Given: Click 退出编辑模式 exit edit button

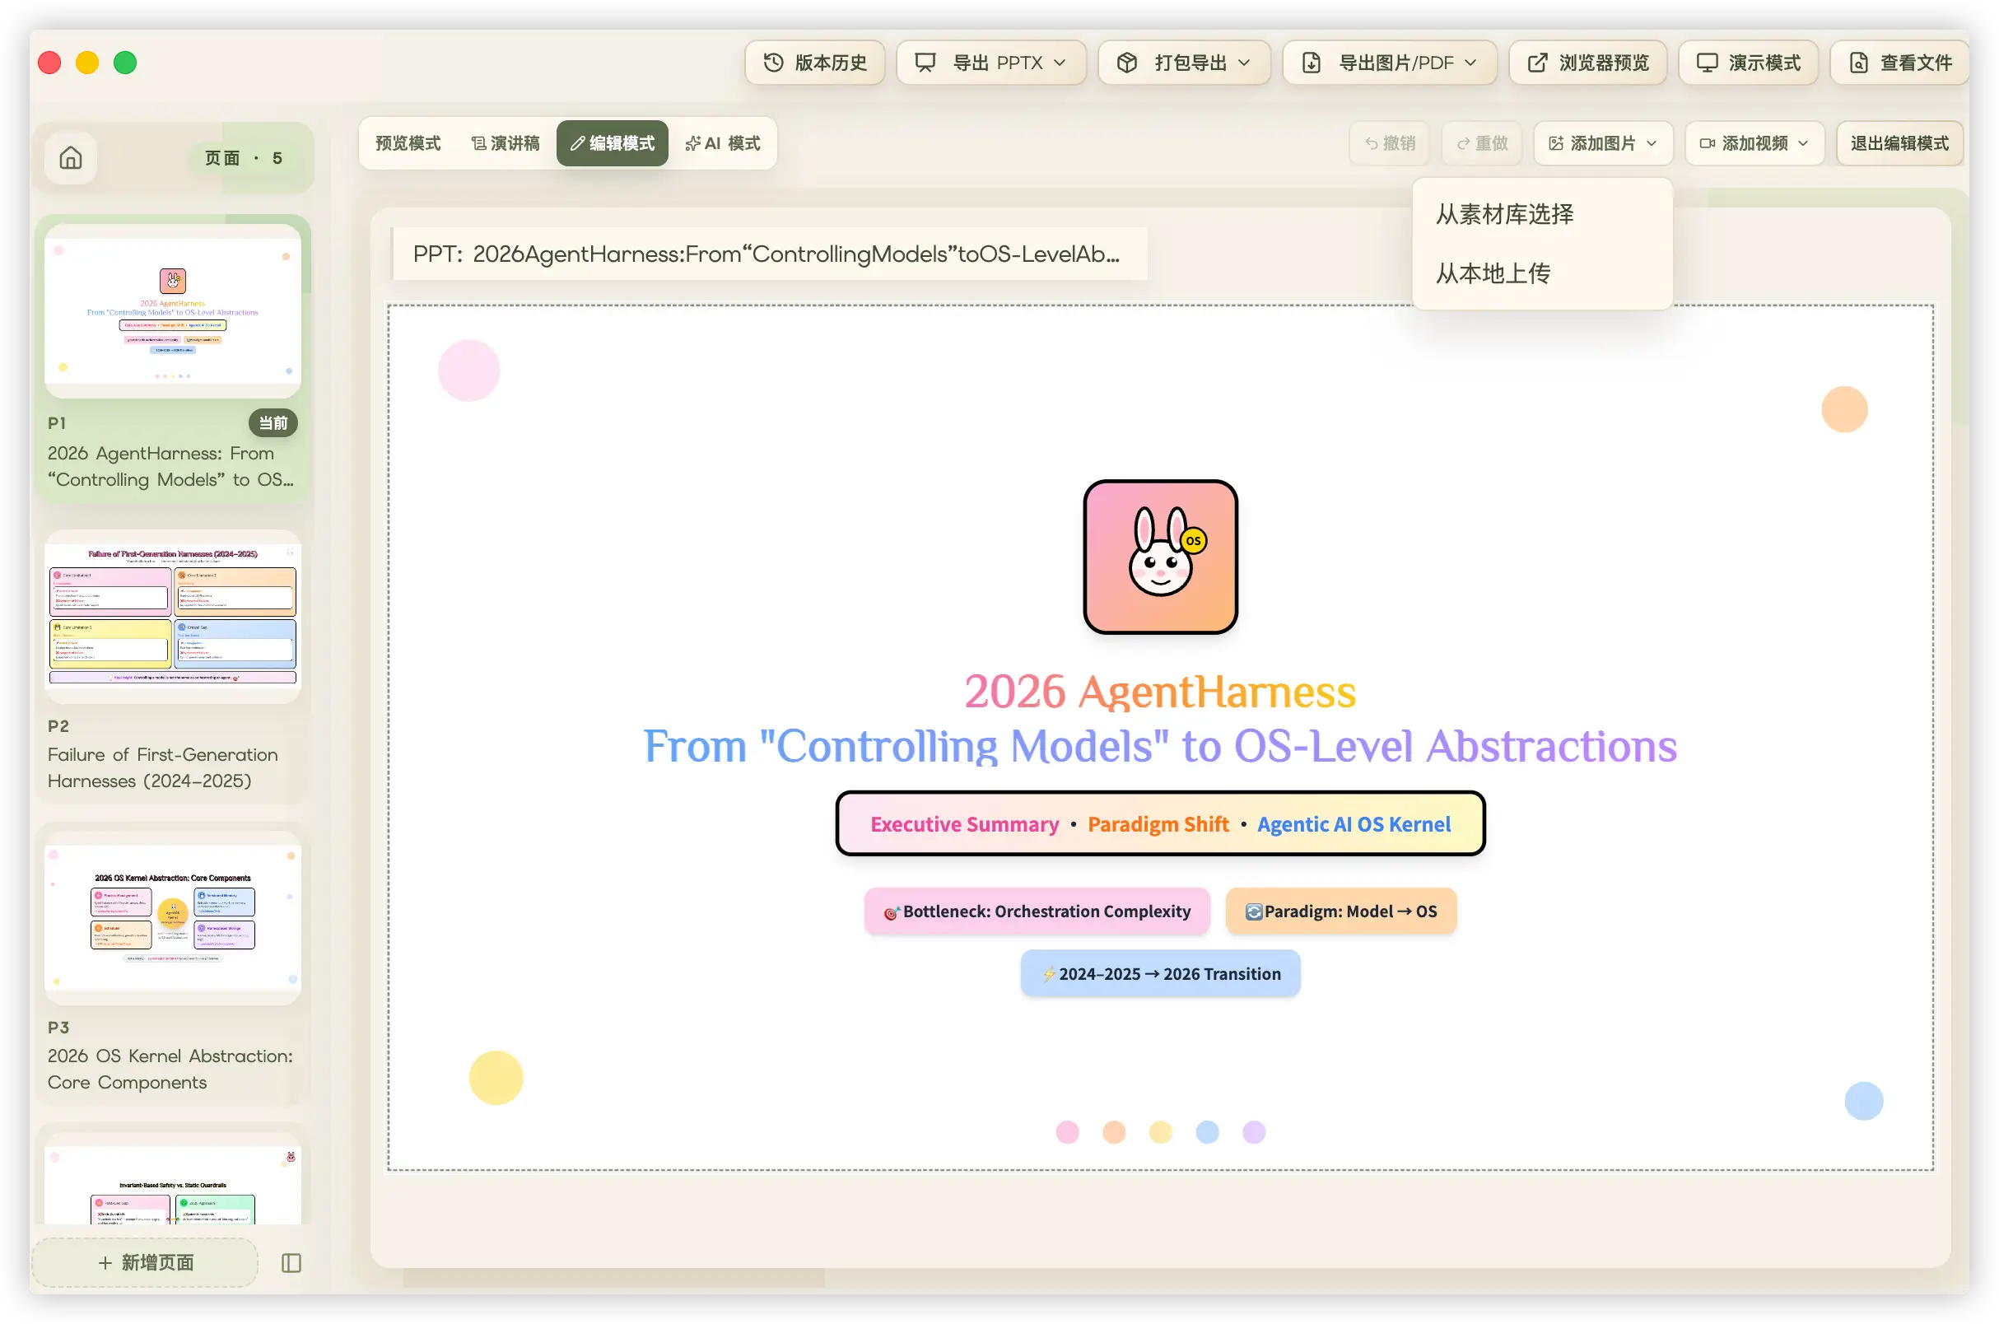Looking at the screenshot, I should click(1899, 143).
